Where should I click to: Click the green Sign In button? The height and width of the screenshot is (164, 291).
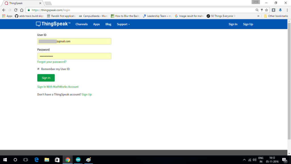pos(46,78)
